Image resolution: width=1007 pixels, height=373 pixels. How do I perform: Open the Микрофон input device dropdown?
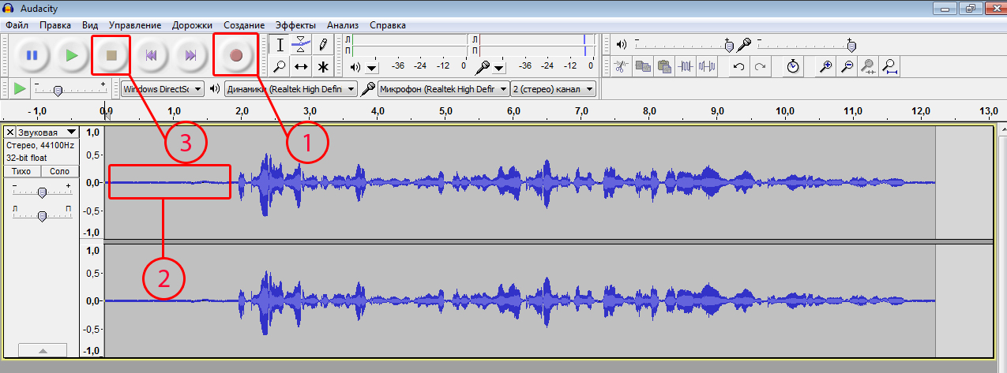pyautogui.click(x=442, y=89)
